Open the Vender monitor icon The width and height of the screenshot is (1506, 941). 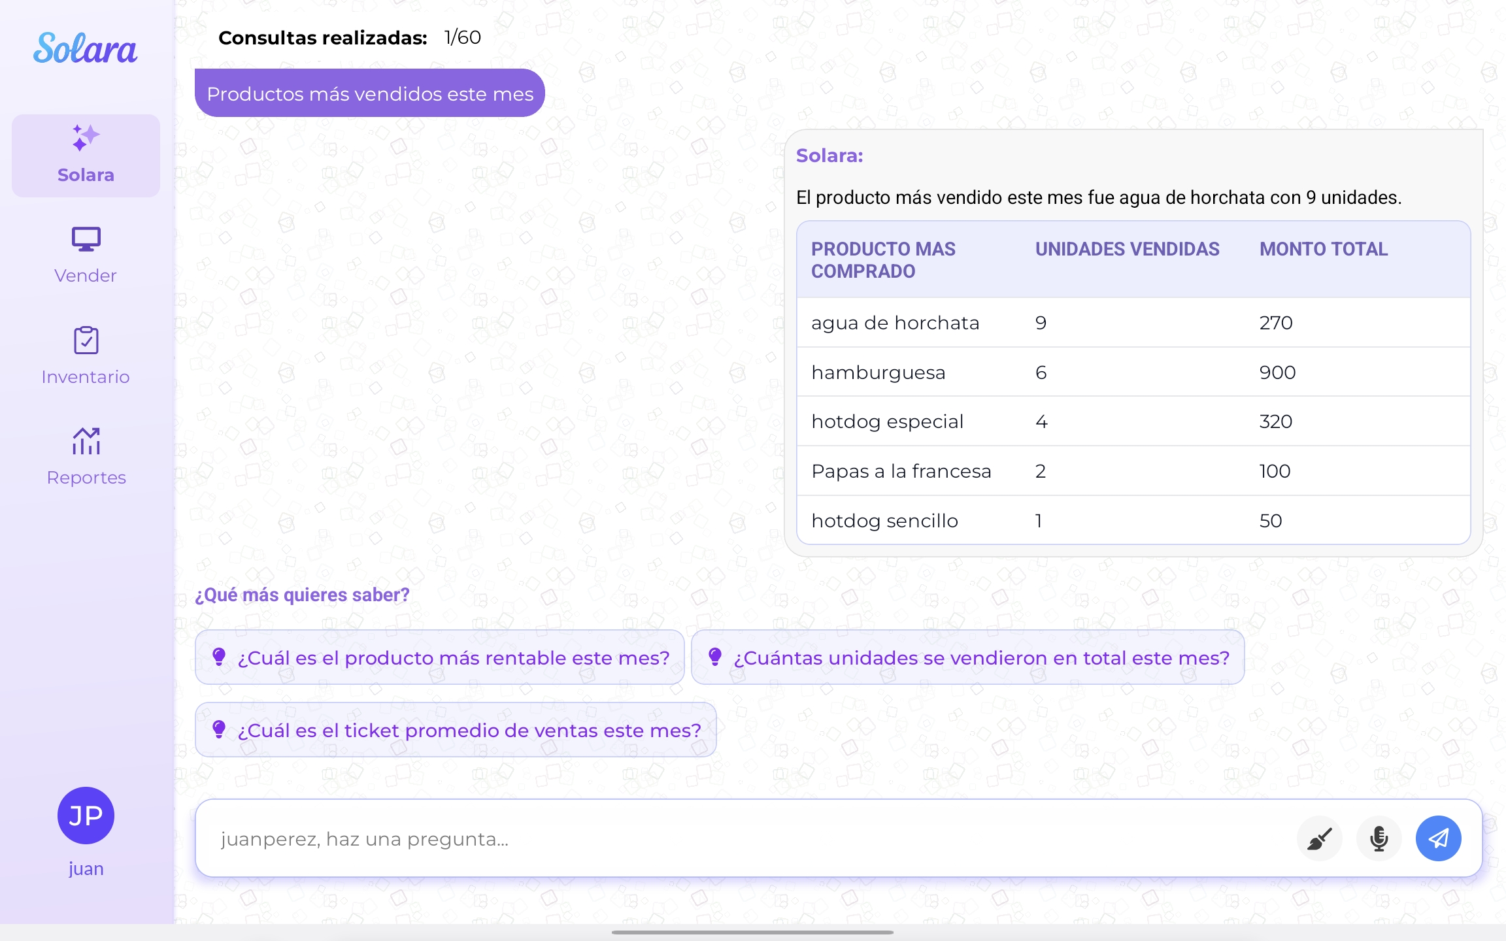point(86,240)
